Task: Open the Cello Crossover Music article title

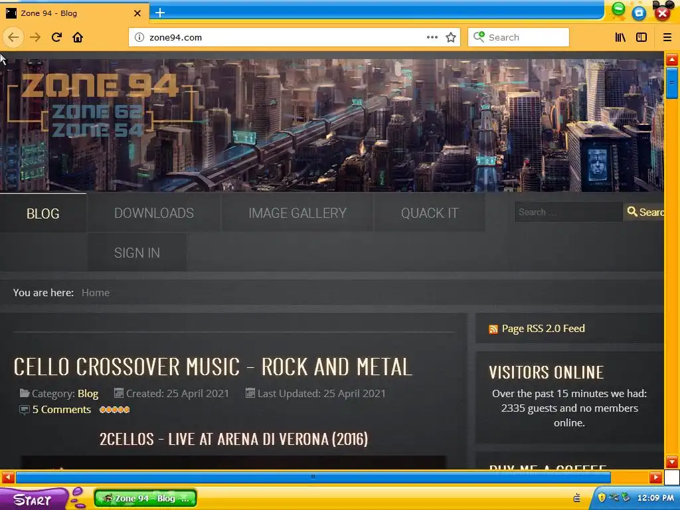Action: click(212, 367)
